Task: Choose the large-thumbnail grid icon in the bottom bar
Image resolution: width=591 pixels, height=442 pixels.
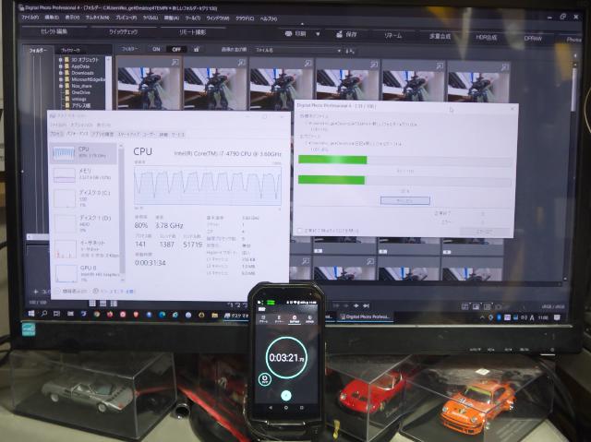Action: coord(92,303)
